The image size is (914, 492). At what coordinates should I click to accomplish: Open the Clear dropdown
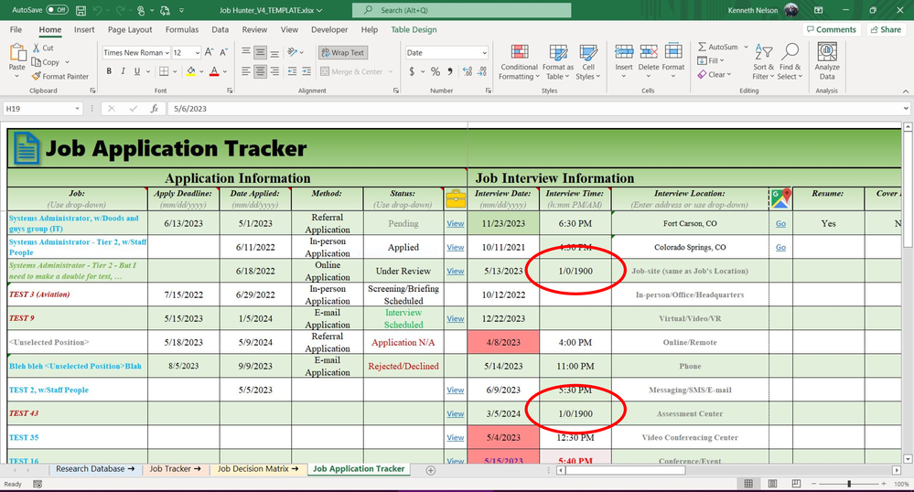click(x=714, y=75)
